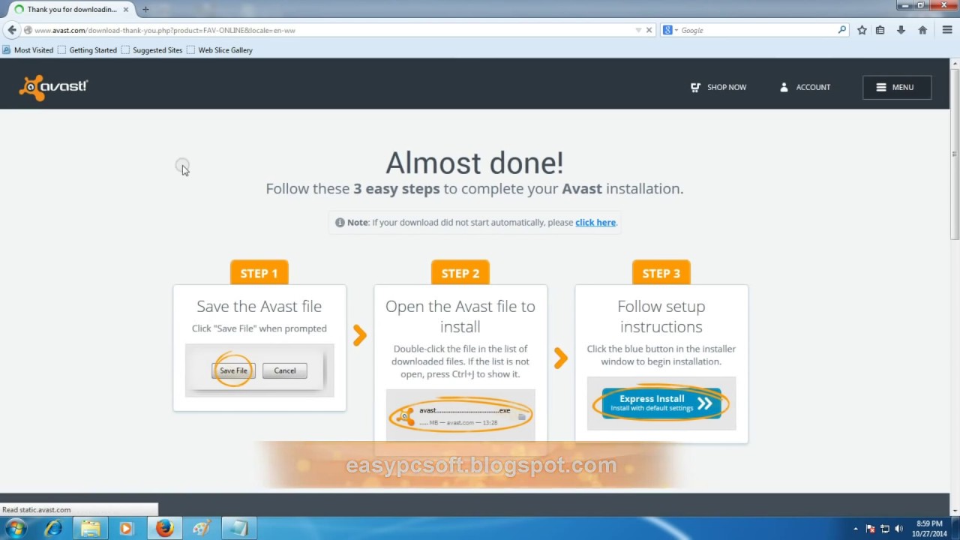Click the 'click here' download link

point(595,222)
